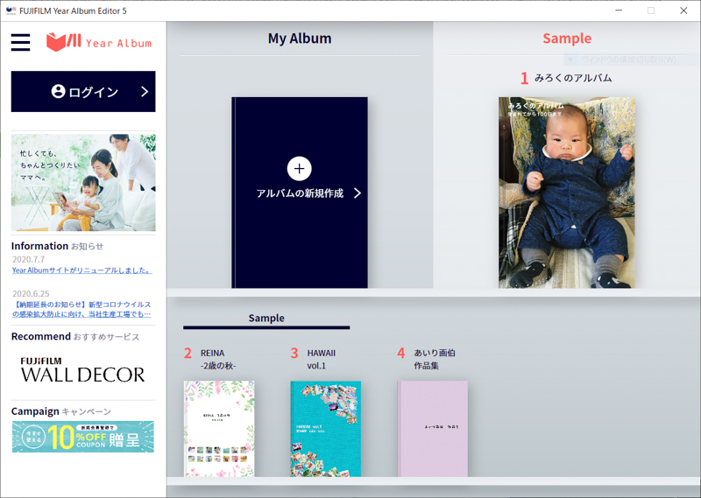
Task: Click the FUJIFILM WALL DECOR banner
Action: click(82, 370)
